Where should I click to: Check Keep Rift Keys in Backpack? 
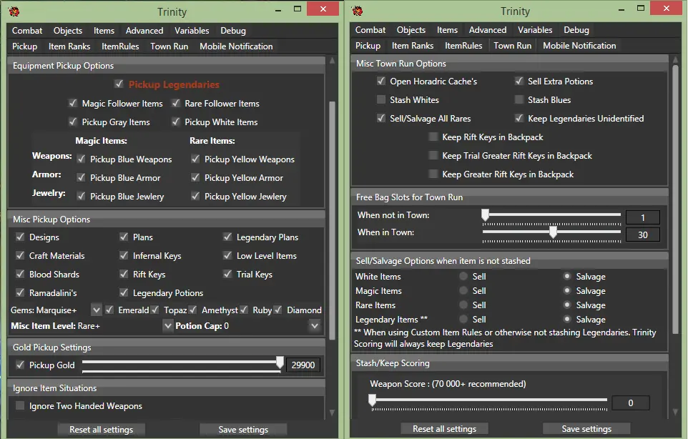click(433, 137)
